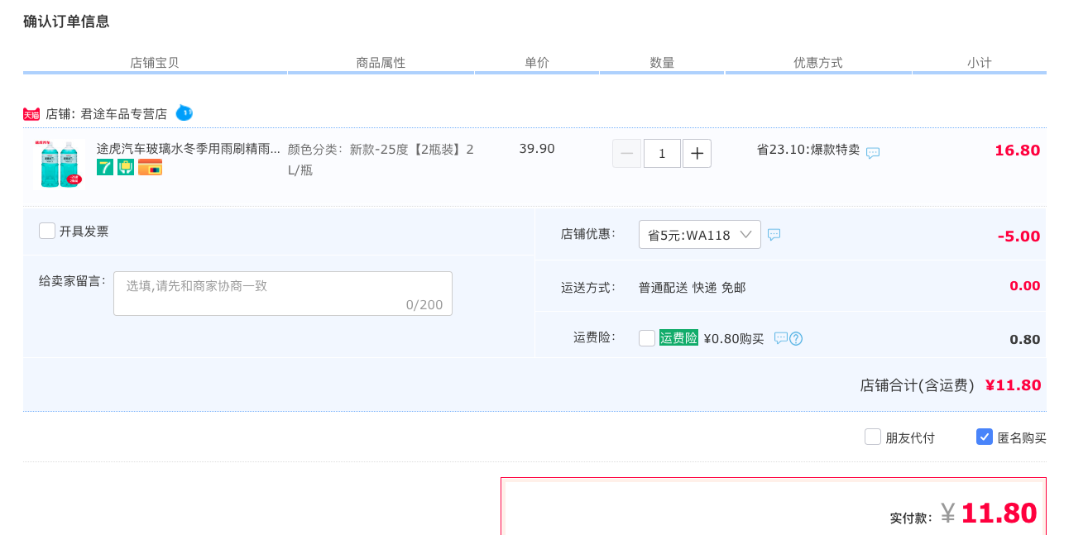
Task: Open the comment bubble beside 爆款特卖 discount
Action: (x=873, y=153)
